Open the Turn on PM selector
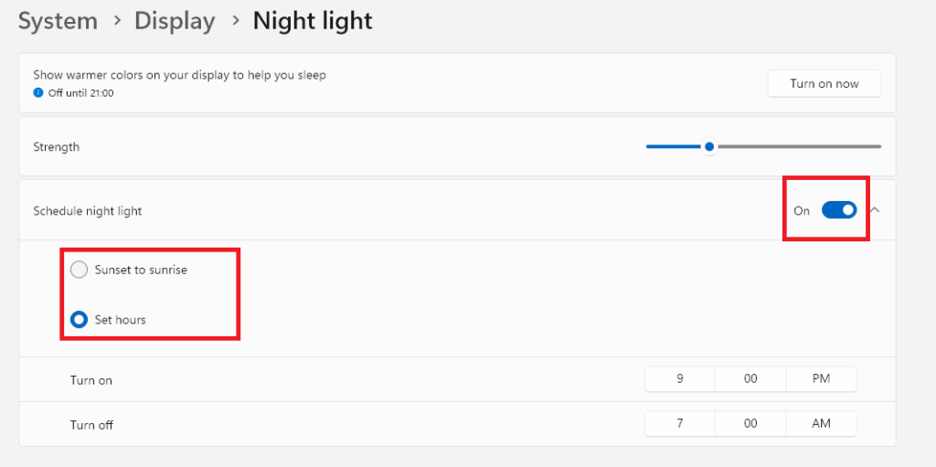 pyautogui.click(x=821, y=379)
